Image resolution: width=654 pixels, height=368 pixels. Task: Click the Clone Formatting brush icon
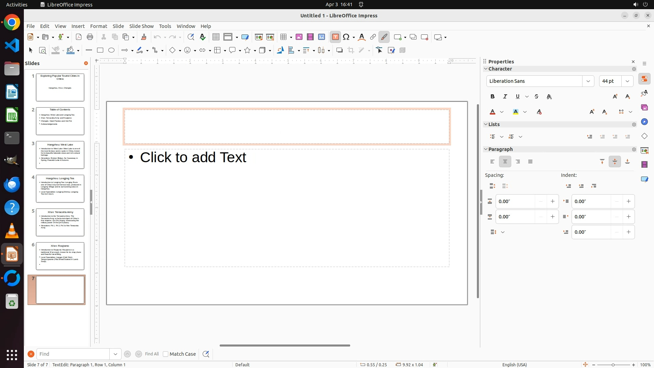tap(143, 37)
